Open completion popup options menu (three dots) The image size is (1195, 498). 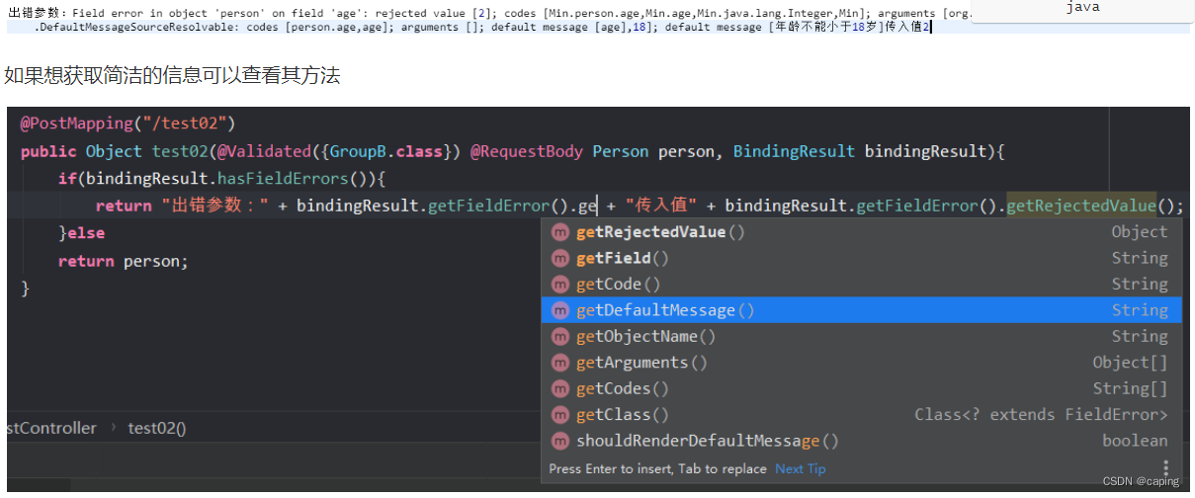point(1166,468)
